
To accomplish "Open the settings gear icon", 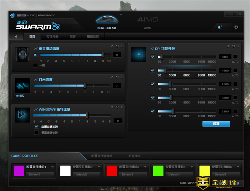I will (236, 27).
